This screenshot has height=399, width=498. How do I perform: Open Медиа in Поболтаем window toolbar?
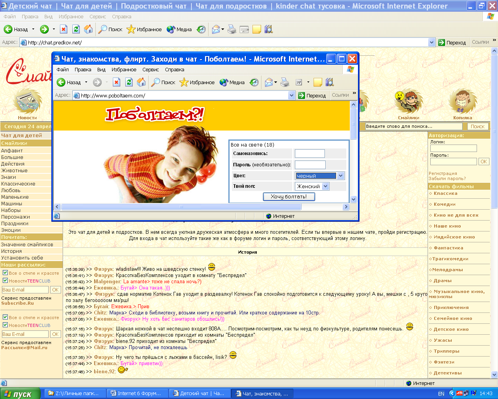click(232, 82)
